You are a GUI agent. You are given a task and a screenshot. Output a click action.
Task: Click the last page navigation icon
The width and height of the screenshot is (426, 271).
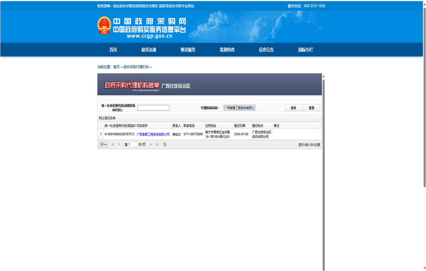click(x=157, y=145)
